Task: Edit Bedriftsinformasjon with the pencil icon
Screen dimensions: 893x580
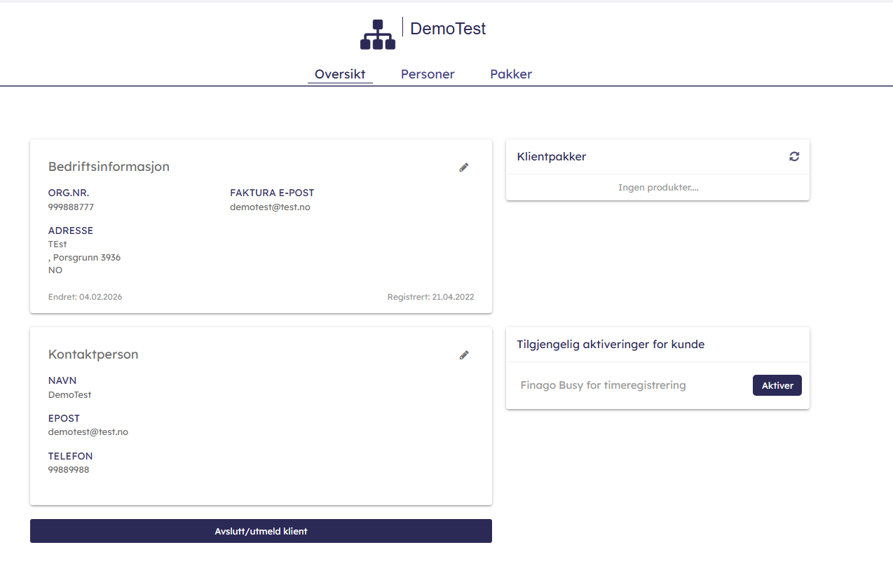Action: 463,167
